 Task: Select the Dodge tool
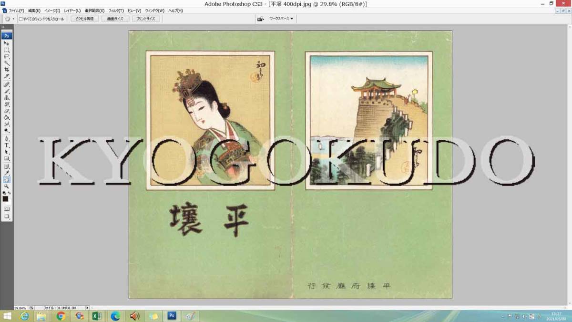(x=7, y=130)
